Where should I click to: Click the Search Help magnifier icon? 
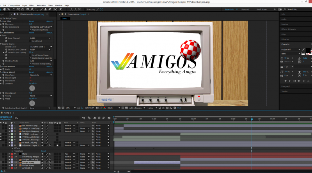point(285,9)
